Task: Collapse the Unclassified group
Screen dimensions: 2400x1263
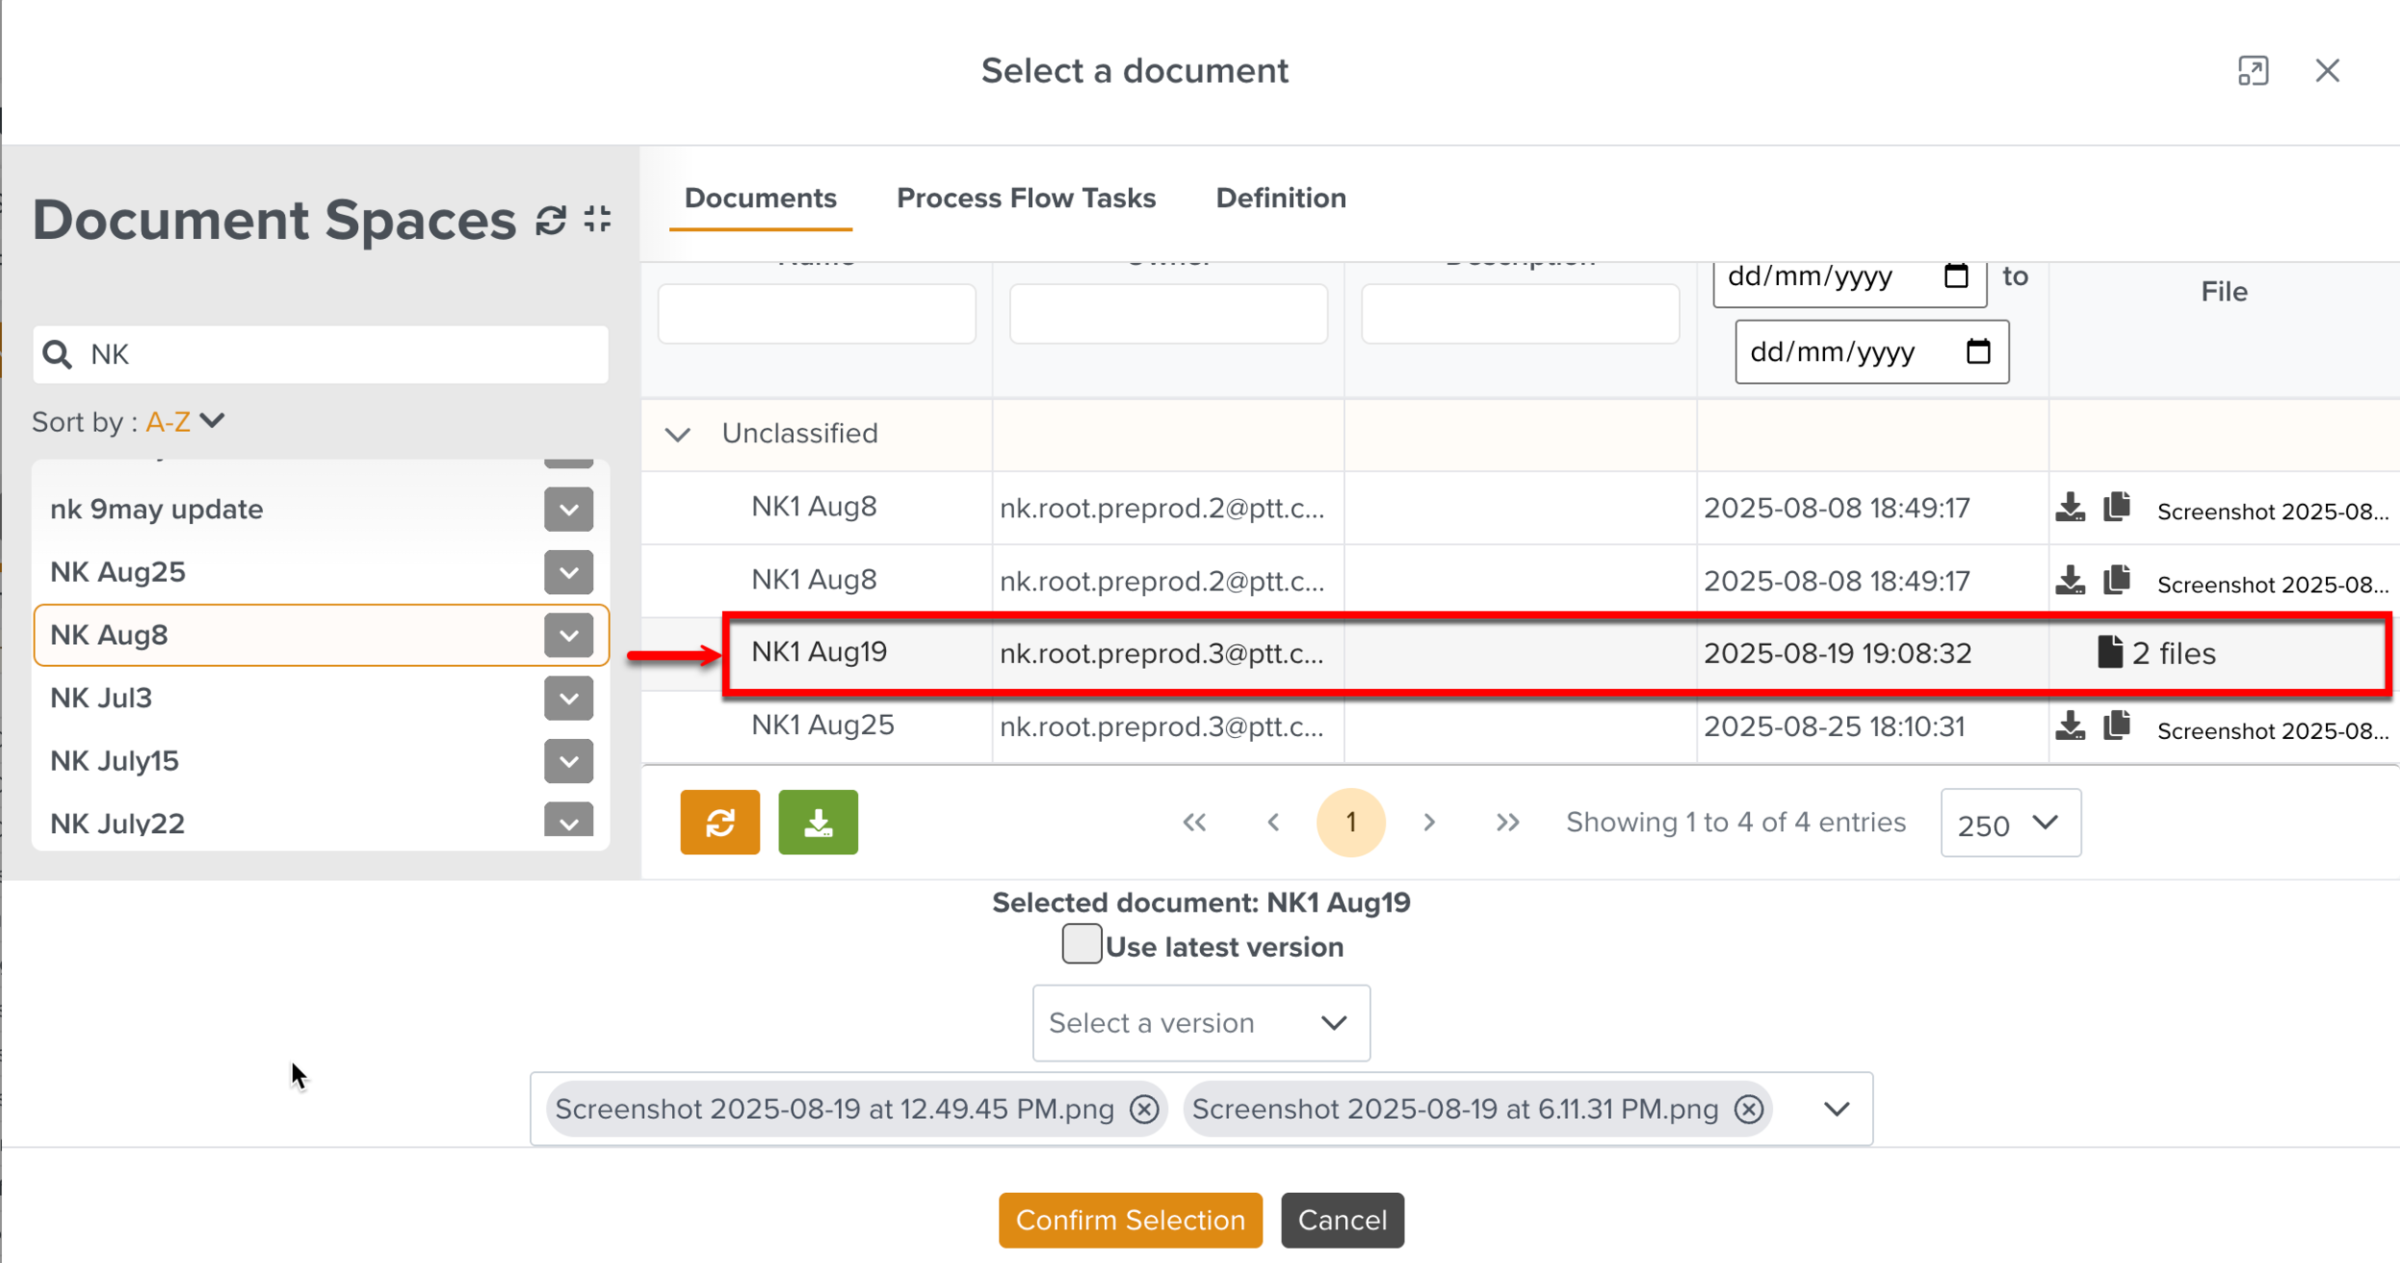Action: pyautogui.click(x=678, y=435)
